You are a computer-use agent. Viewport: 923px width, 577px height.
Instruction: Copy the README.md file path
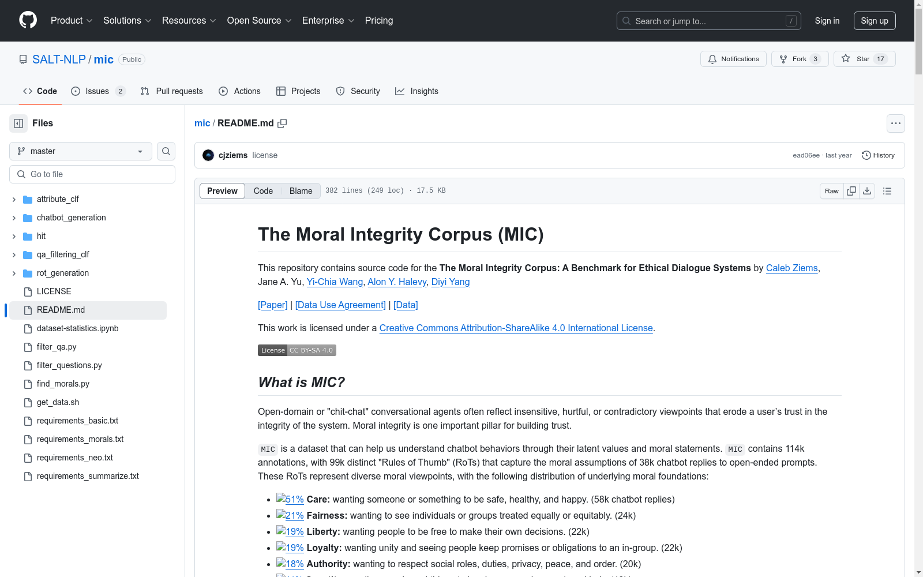pyautogui.click(x=282, y=123)
